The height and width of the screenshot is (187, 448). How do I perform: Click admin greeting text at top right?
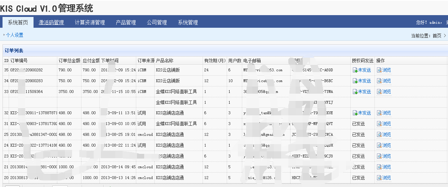point(429,22)
